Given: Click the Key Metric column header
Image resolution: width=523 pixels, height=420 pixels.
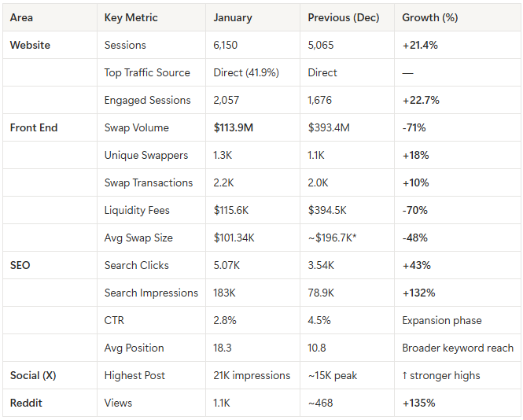Looking at the screenshot, I should pyautogui.click(x=131, y=17).
